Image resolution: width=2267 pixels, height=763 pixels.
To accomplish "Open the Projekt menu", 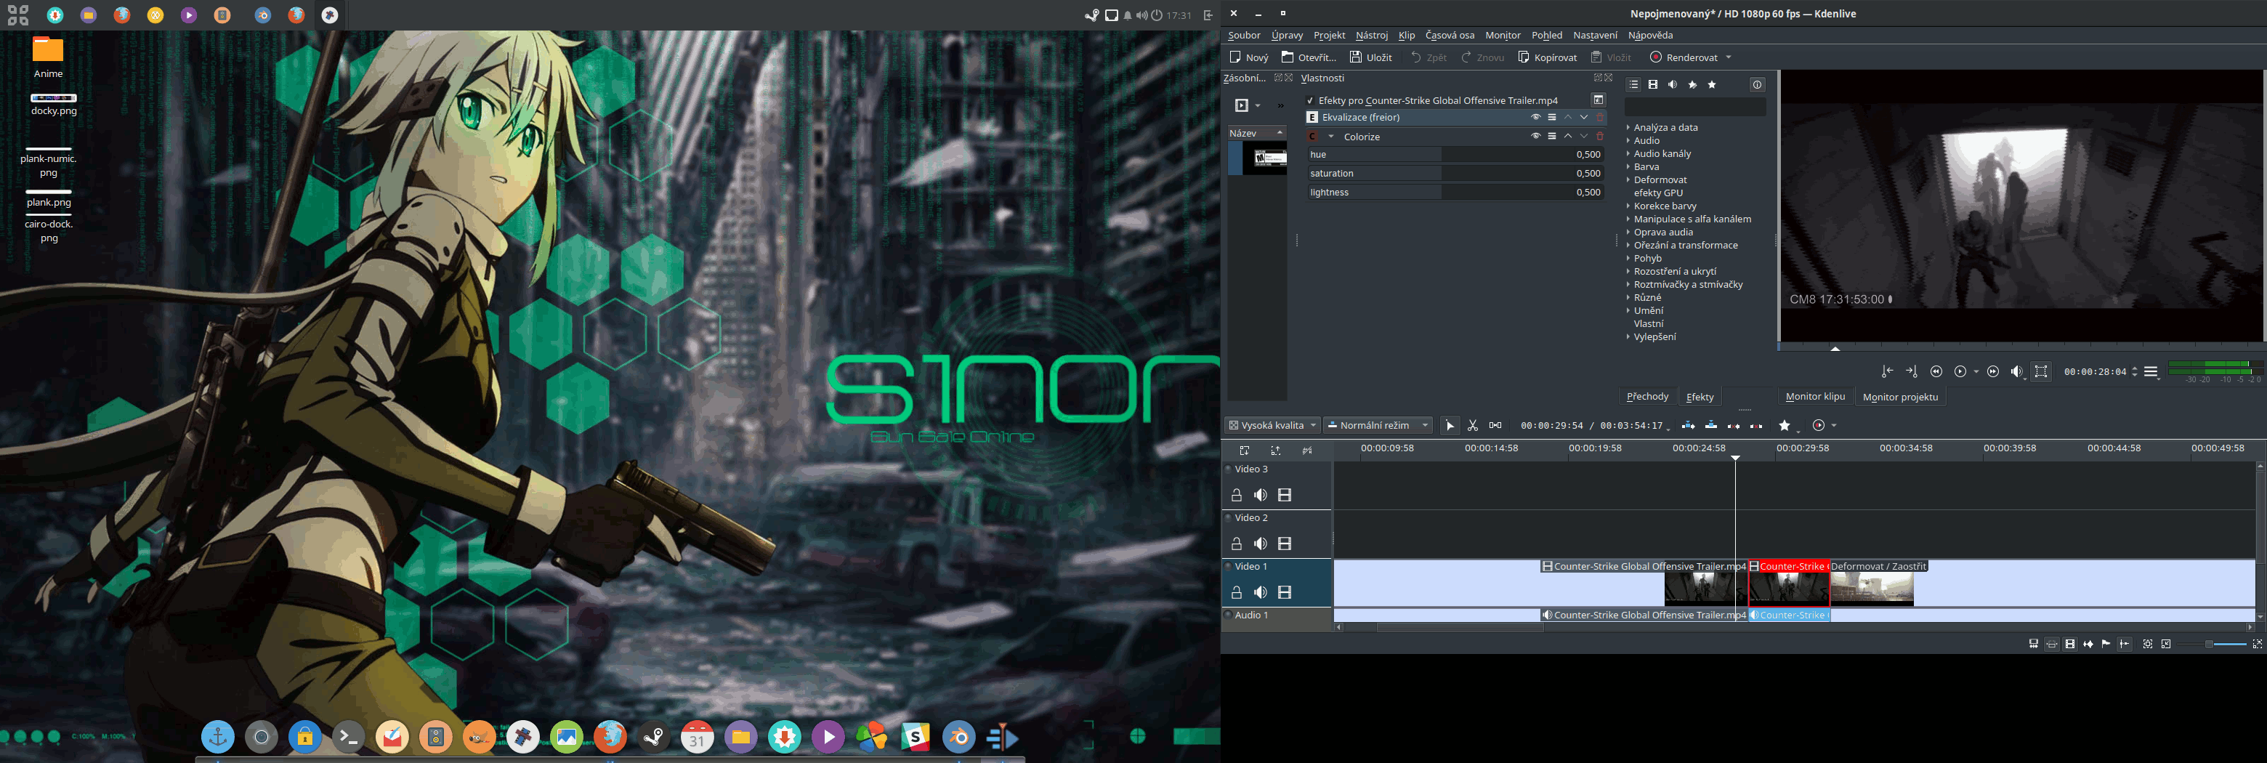I will [x=1329, y=35].
